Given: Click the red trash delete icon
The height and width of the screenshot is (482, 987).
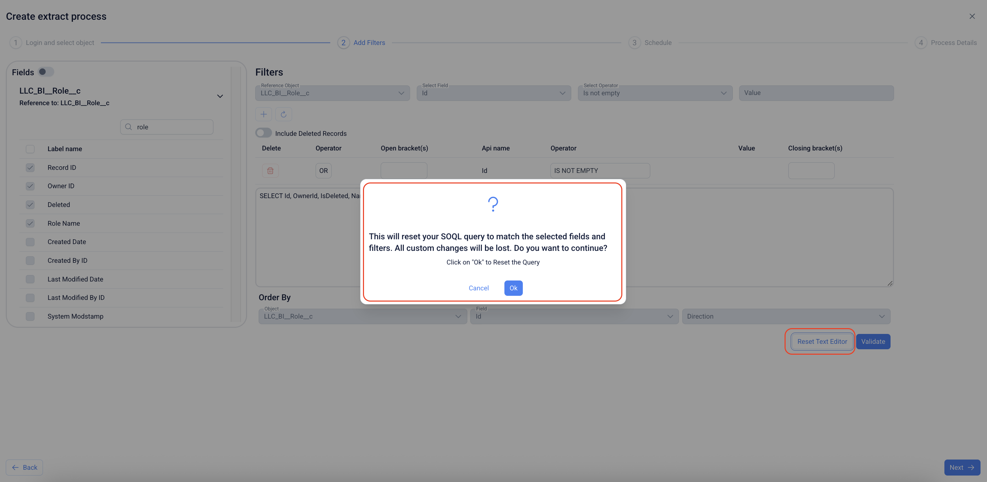Looking at the screenshot, I should point(270,171).
